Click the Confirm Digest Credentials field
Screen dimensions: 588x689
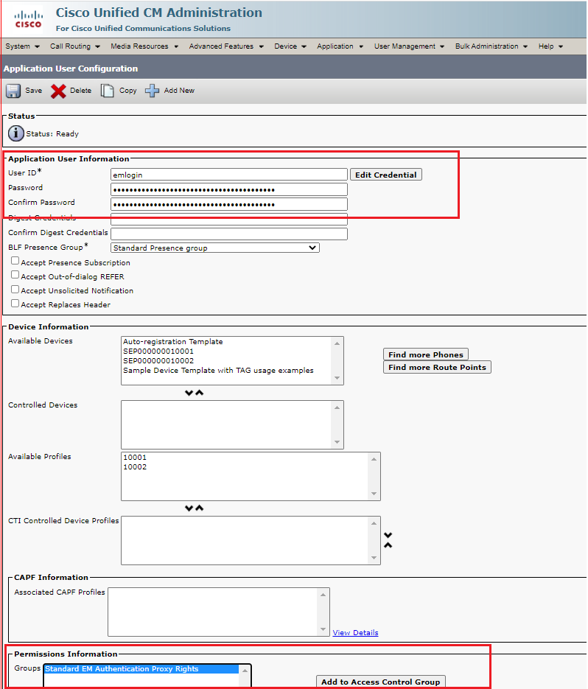[229, 234]
